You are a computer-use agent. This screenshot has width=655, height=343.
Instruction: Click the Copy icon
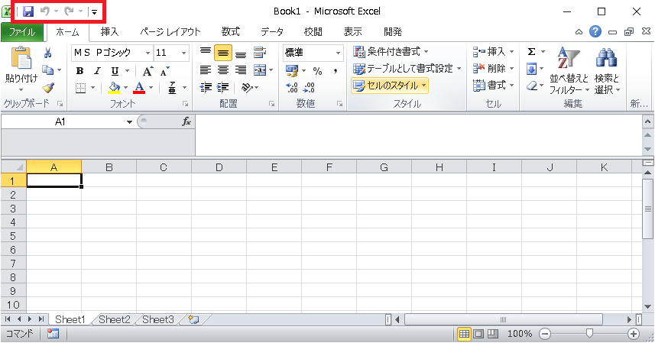48,70
